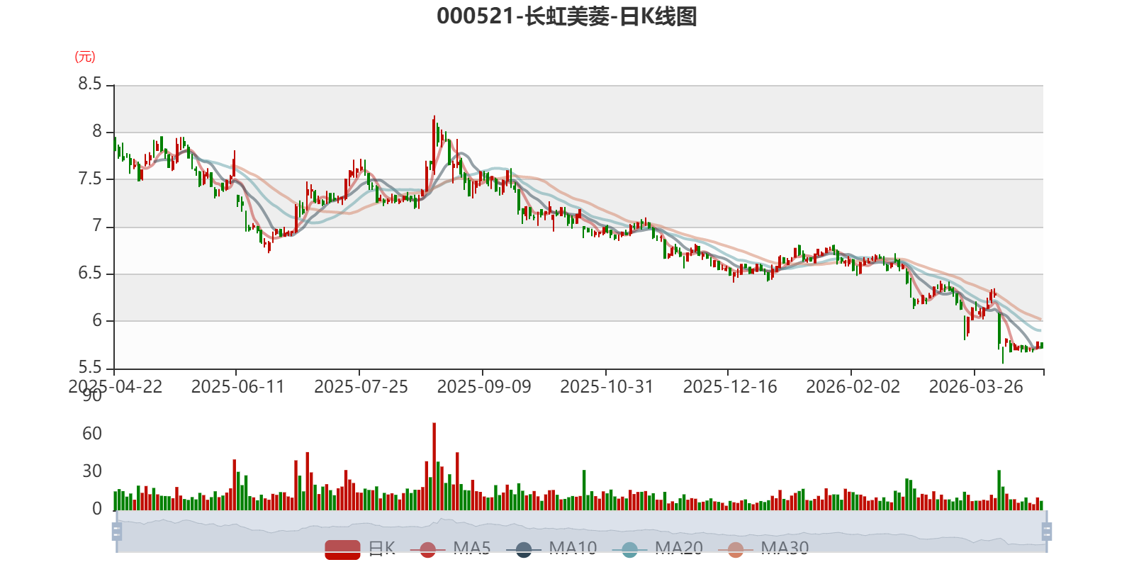Click the 30 volume axis label
The width and height of the screenshot is (1134, 567).
pos(92,471)
